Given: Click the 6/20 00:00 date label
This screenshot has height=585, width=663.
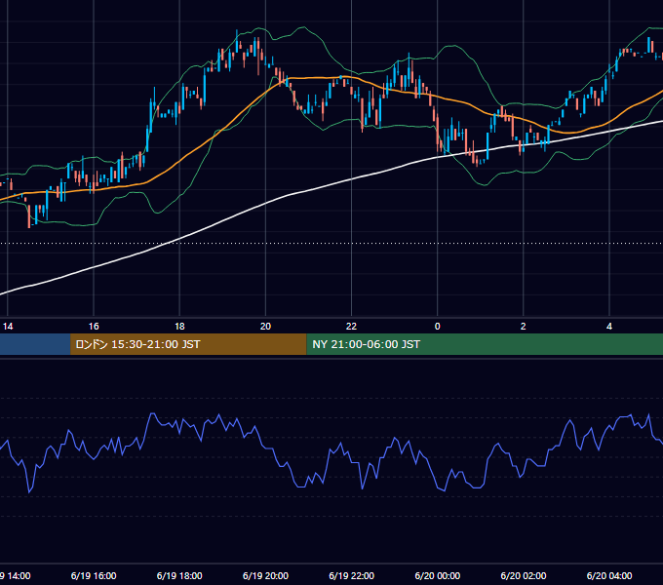Looking at the screenshot, I should click(437, 575).
